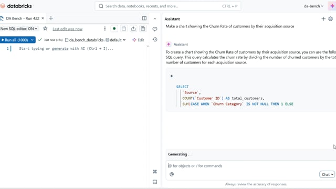This screenshot has width=336, height=189.
Task: Star the query as favorite
Action: click(45, 28)
